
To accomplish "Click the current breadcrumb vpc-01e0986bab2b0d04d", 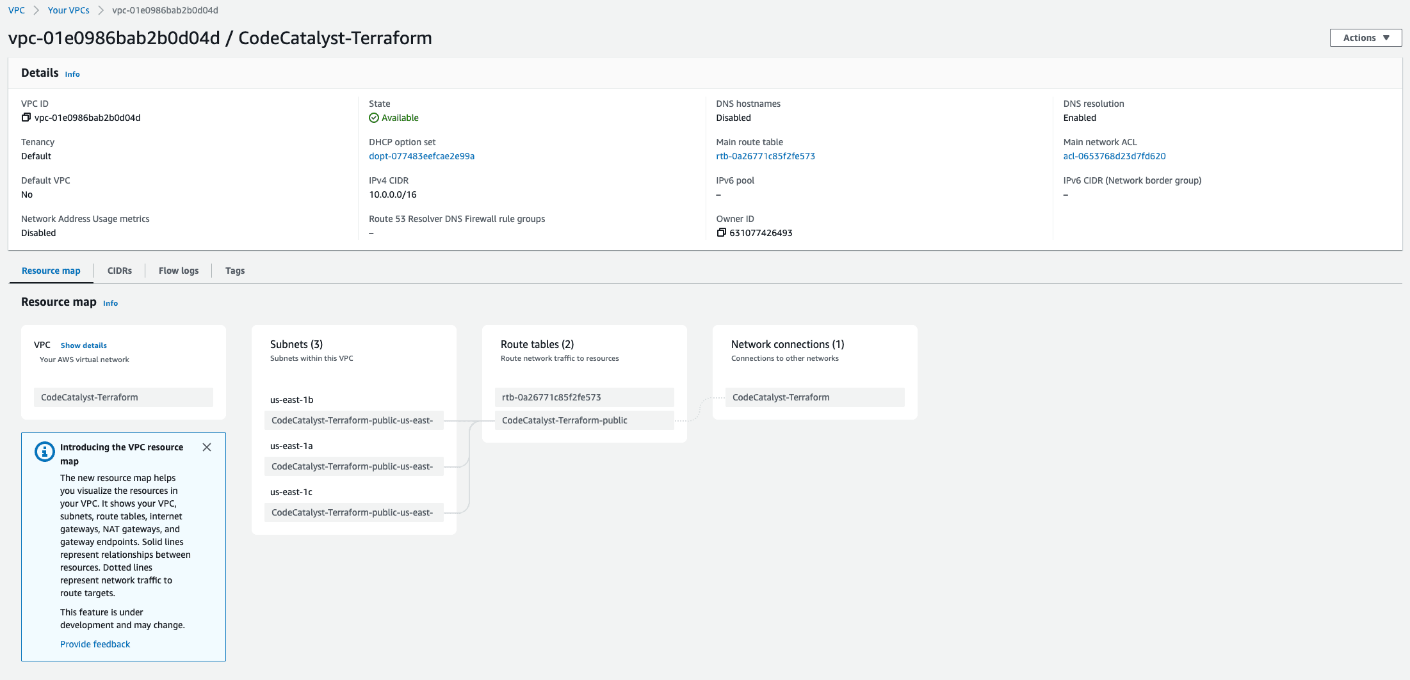I will pos(165,10).
